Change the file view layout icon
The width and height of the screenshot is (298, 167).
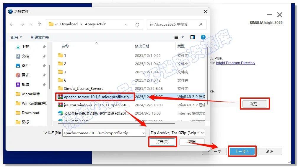[x=176, y=37]
